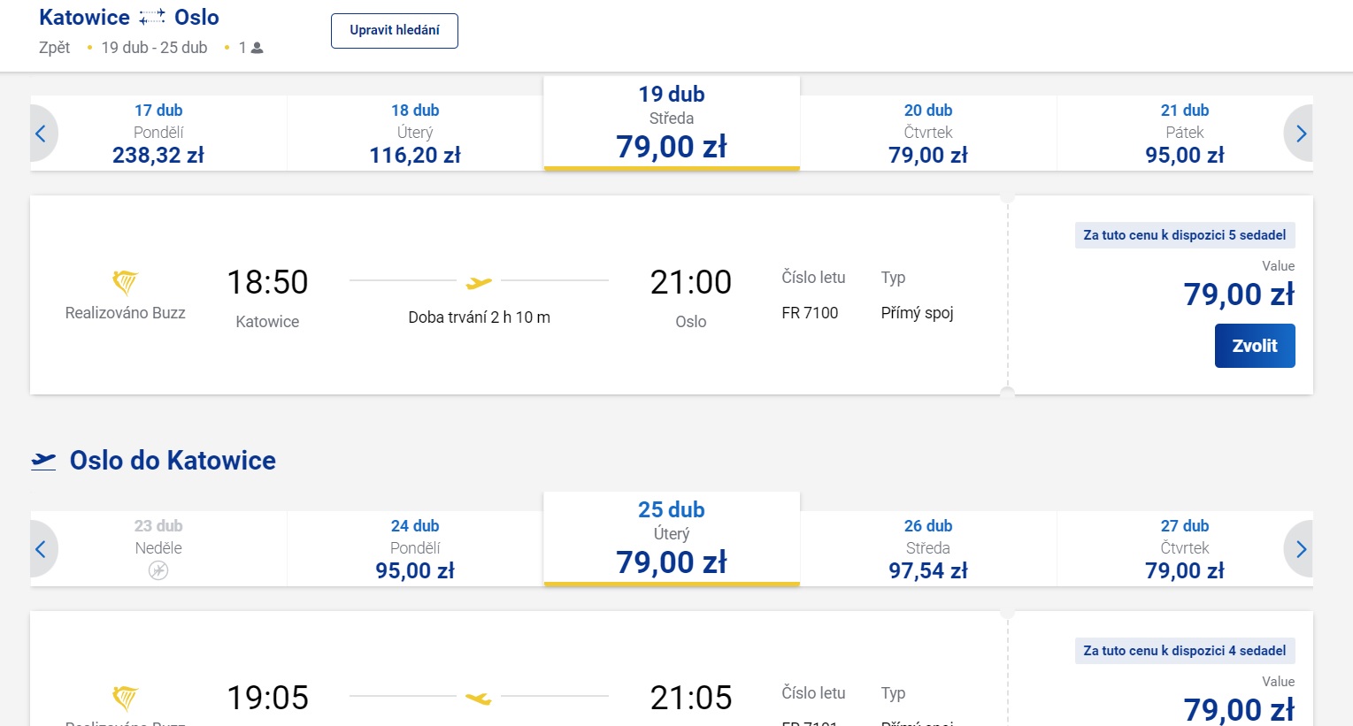Select the 24 dub Pondělí return date
The image size is (1353, 726).
point(414,549)
